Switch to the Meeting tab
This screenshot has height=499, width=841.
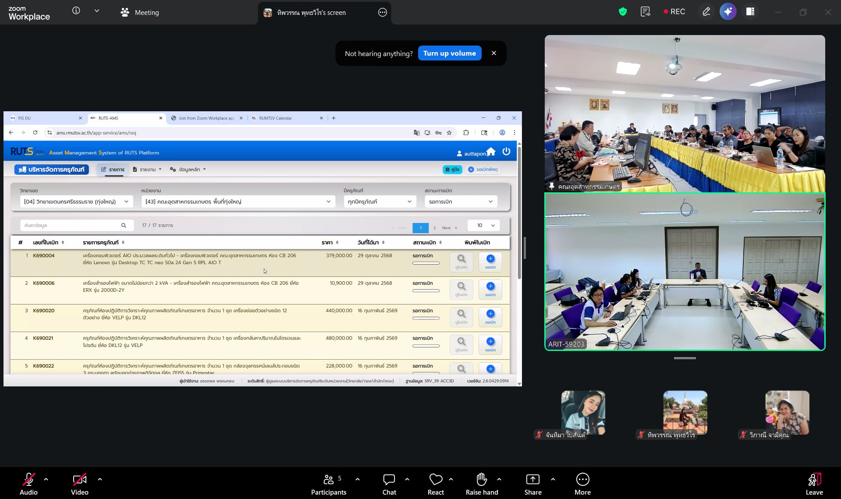tap(140, 13)
